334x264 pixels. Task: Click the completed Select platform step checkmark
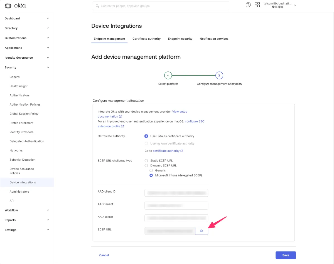point(168,75)
